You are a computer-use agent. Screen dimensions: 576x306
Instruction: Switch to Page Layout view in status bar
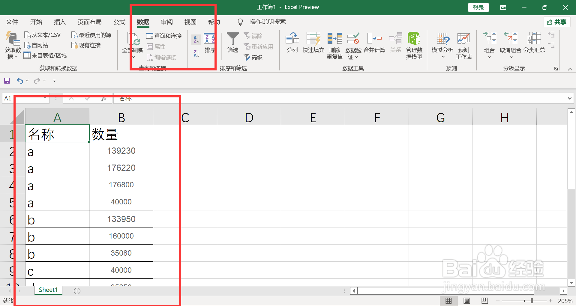tap(466, 301)
